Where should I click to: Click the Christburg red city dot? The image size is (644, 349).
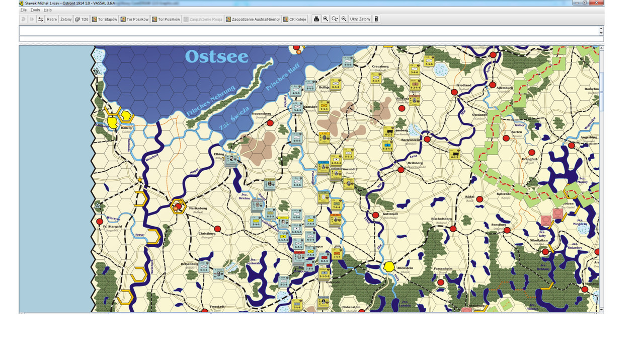point(217,228)
